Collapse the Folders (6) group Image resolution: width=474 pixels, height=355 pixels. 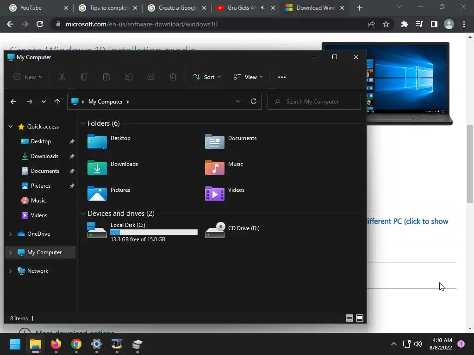point(83,123)
